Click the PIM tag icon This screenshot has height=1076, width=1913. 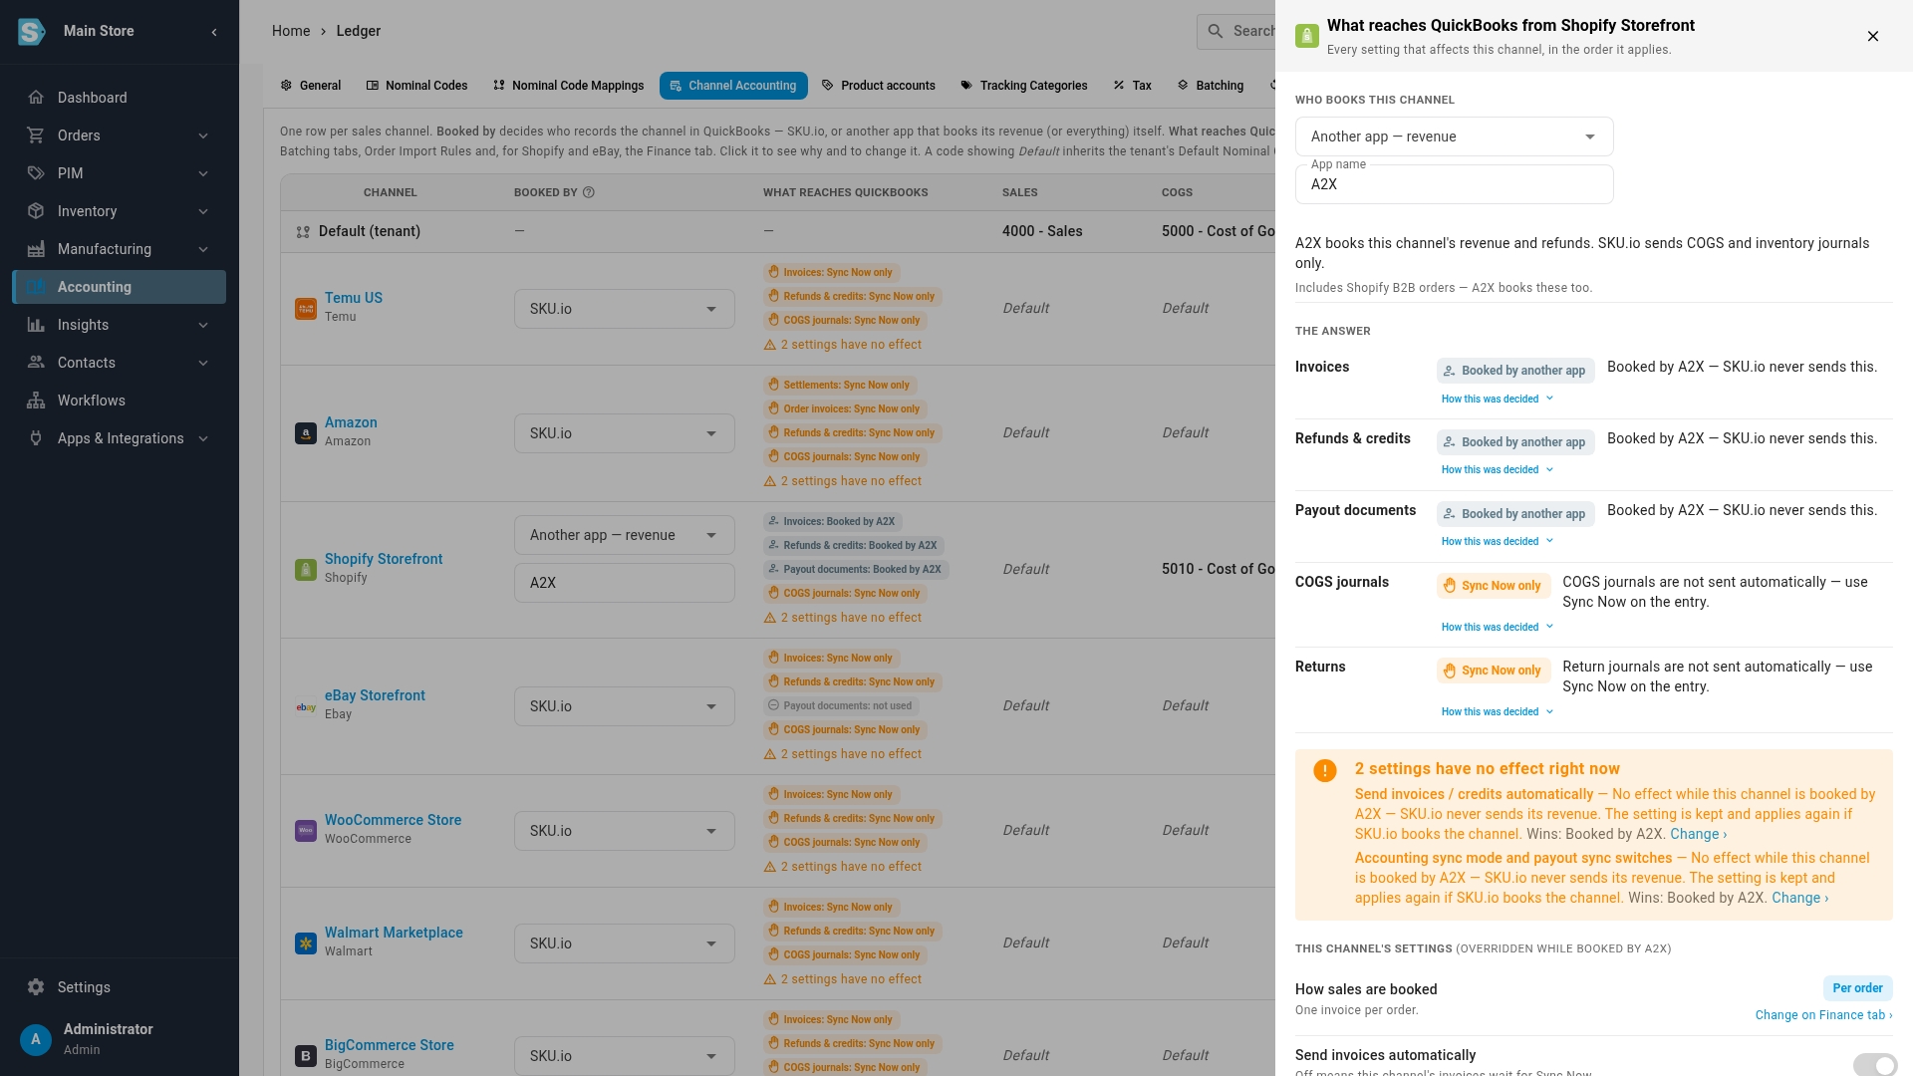tap(36, 173)
